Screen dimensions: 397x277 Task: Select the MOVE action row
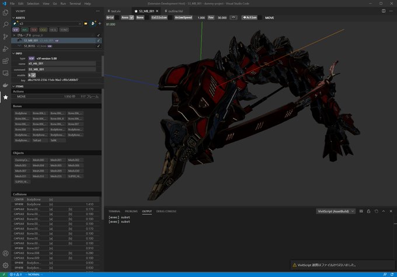[x=56, y=96]
